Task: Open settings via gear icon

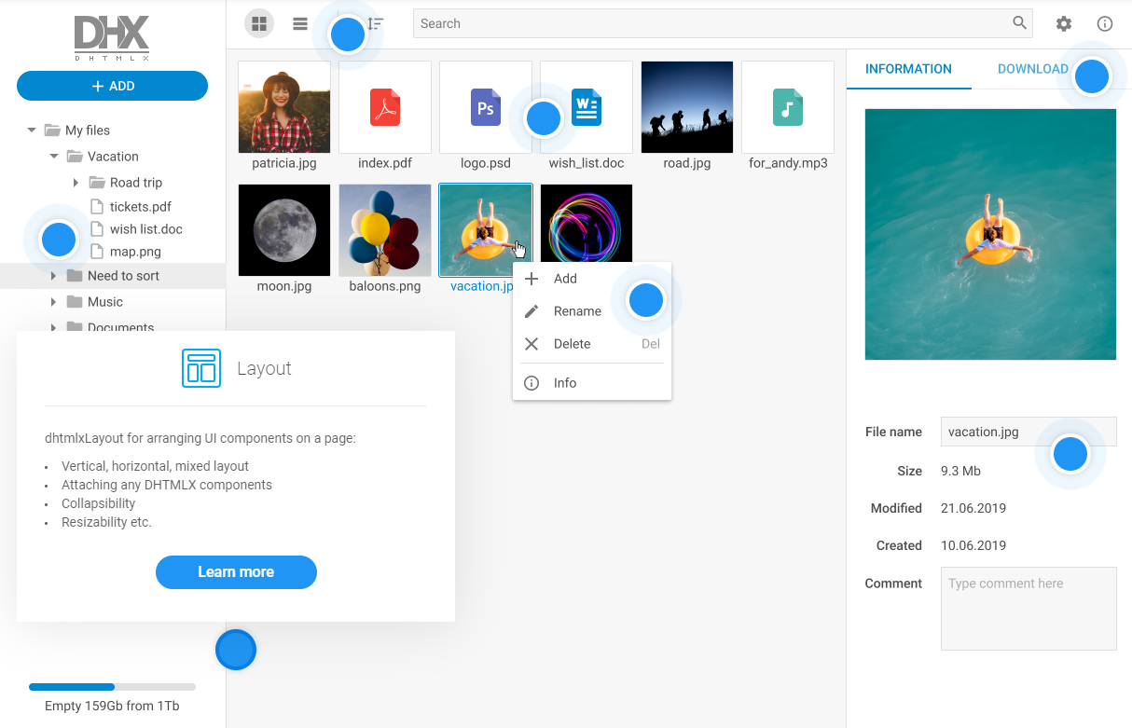Action: 1063,24
